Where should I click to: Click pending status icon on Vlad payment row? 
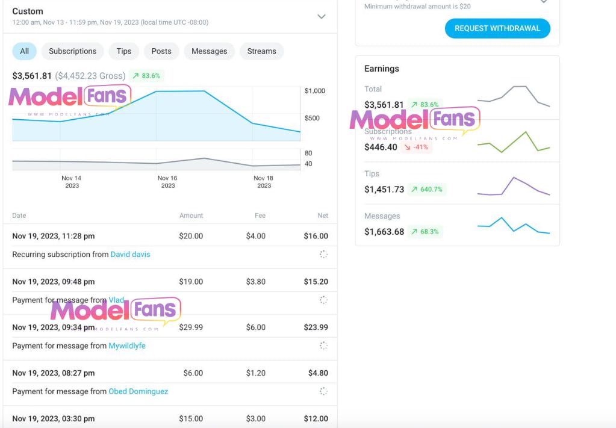coord(323,300)
